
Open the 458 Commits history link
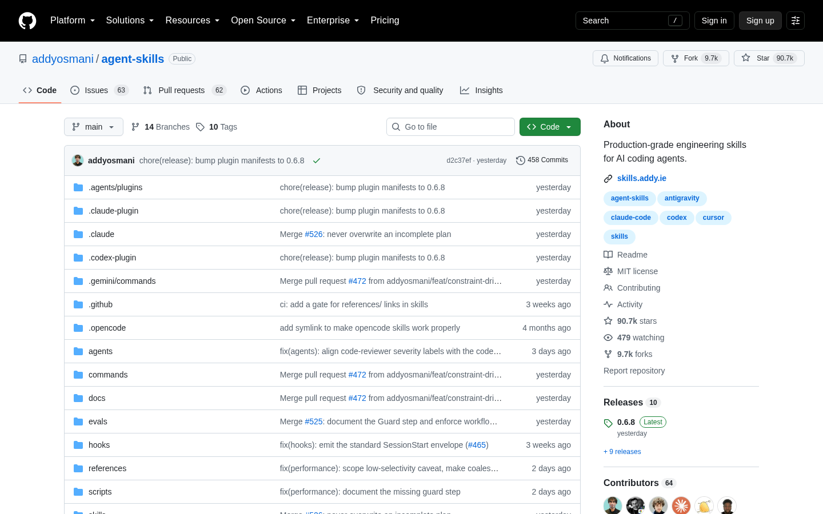(542, 160)
